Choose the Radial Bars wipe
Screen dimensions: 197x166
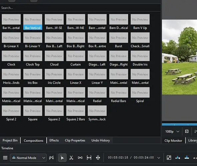119,95
